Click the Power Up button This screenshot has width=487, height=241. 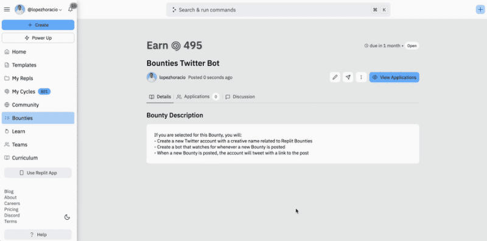click(x=38, y=38)
